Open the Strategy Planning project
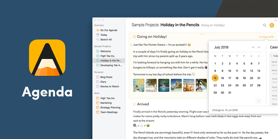Image resolution: width=278 pixels, height=139 pixels. [x=110, y=107]
